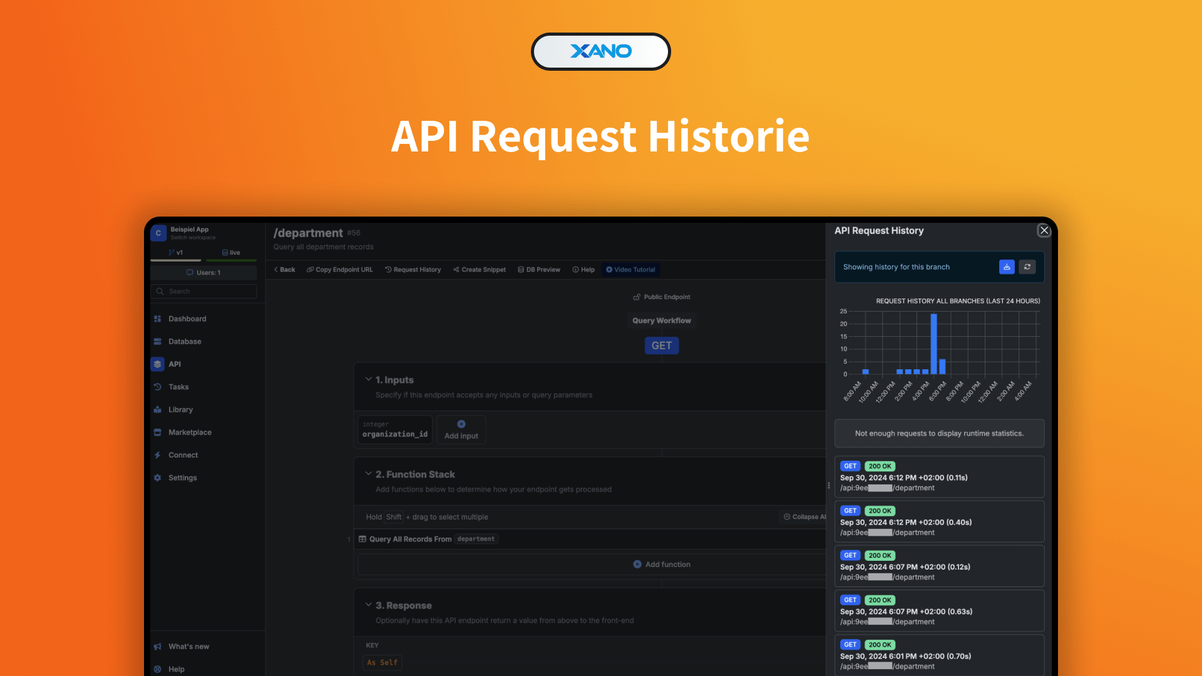Open the 6:01 PM (0.70s) request entry

click(x=939, y=655)
